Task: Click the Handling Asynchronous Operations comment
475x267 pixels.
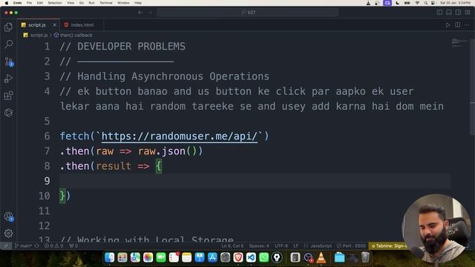Action: tap(165, 76)
